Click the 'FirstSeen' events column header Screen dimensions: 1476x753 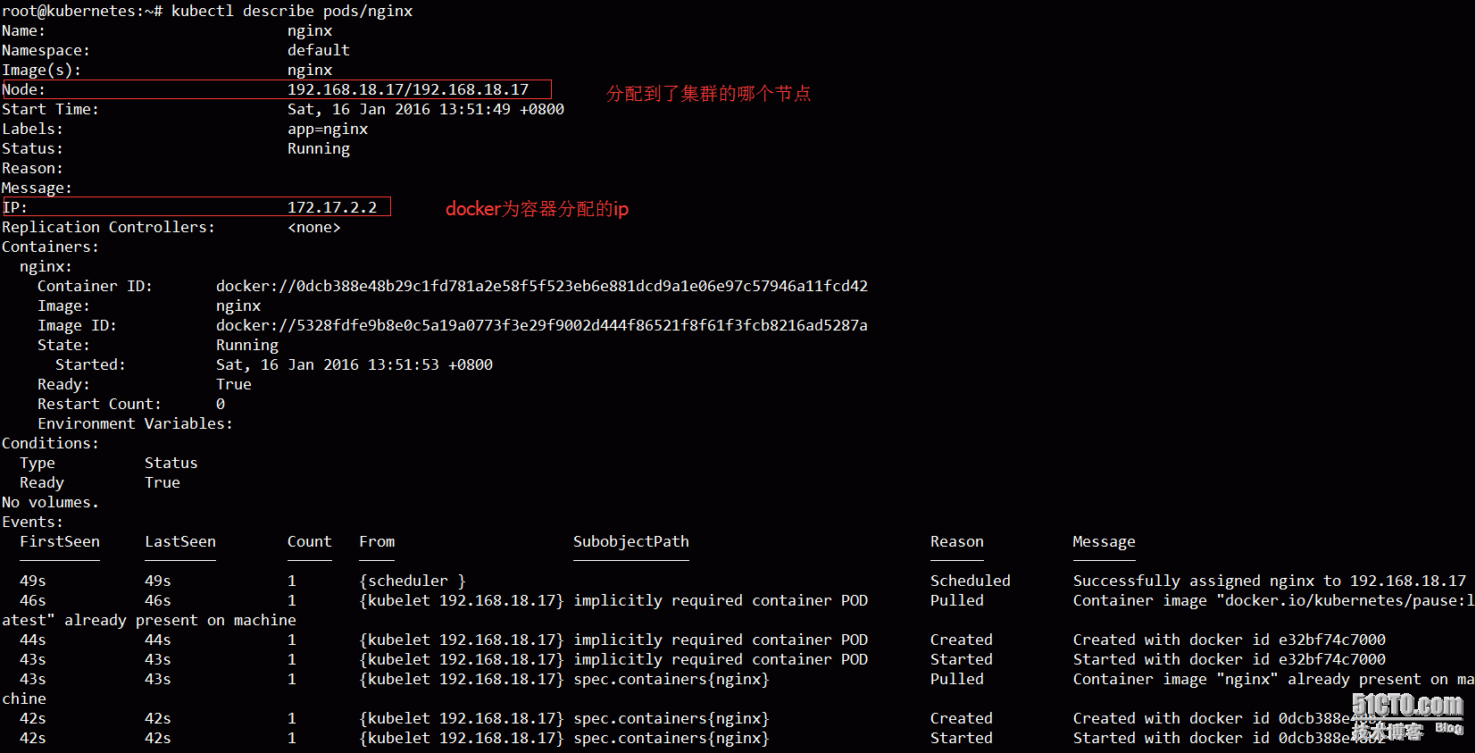click(x=60, y=542)
